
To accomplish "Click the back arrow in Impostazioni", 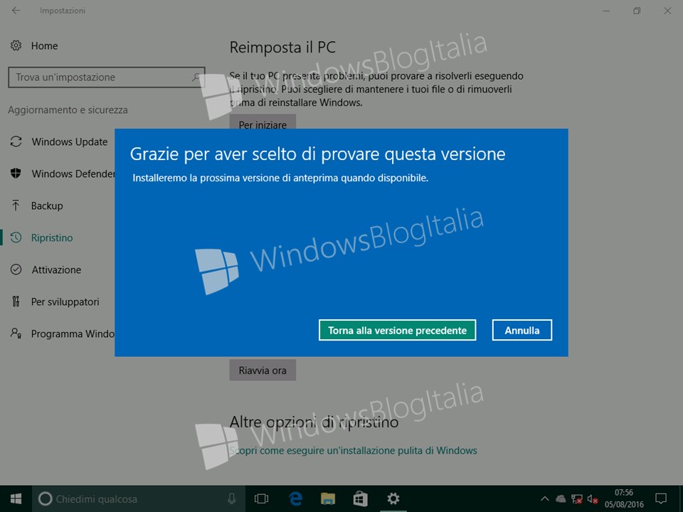I will point(16,11).
